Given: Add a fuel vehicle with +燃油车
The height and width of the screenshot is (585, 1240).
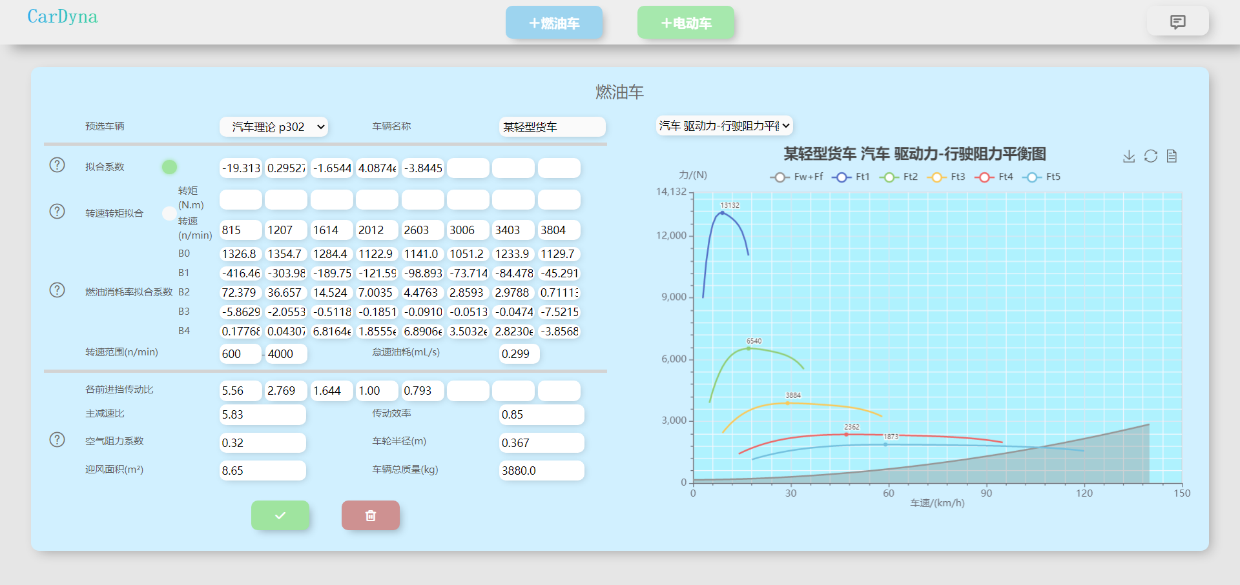Looking at the screenshot, I should click(x=554, y=23).
